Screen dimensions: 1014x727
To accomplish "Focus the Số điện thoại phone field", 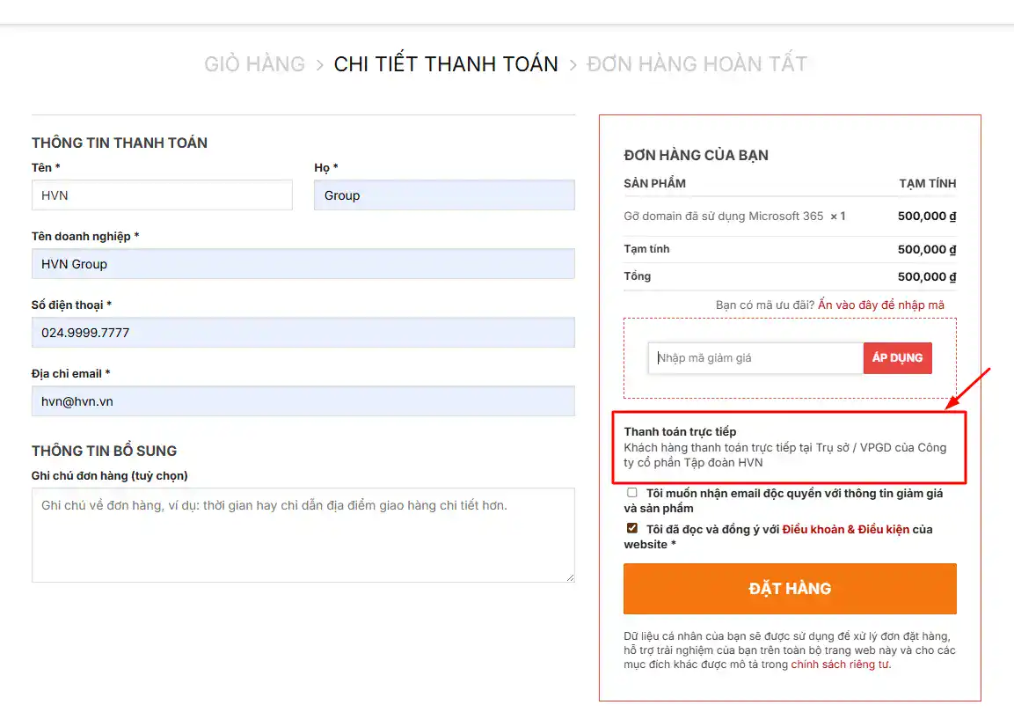I will click(x=303, y=333).
